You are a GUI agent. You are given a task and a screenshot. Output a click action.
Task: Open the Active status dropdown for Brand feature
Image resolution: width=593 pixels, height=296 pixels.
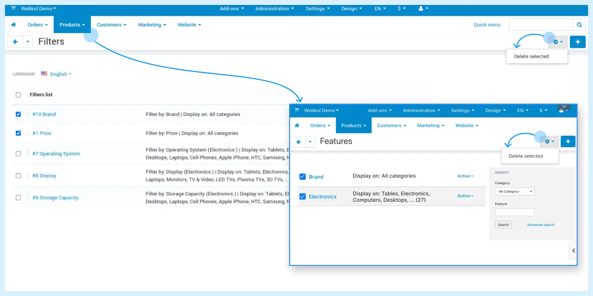pos(465,176)
